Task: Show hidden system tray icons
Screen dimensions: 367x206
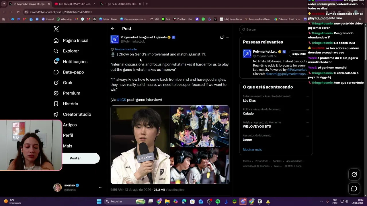Action: pos(321,201)
